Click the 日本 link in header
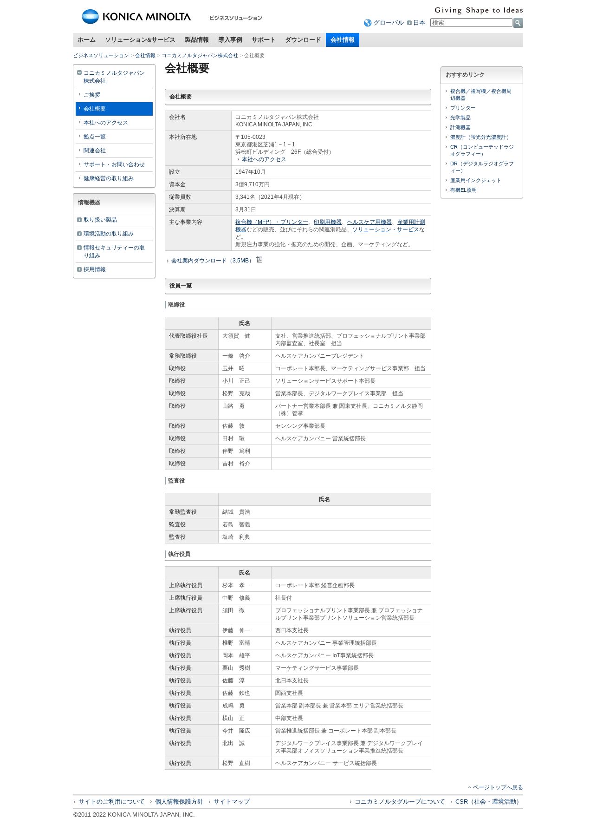The height and width of the screenshot is (818, 596). (x=419, y=23)
